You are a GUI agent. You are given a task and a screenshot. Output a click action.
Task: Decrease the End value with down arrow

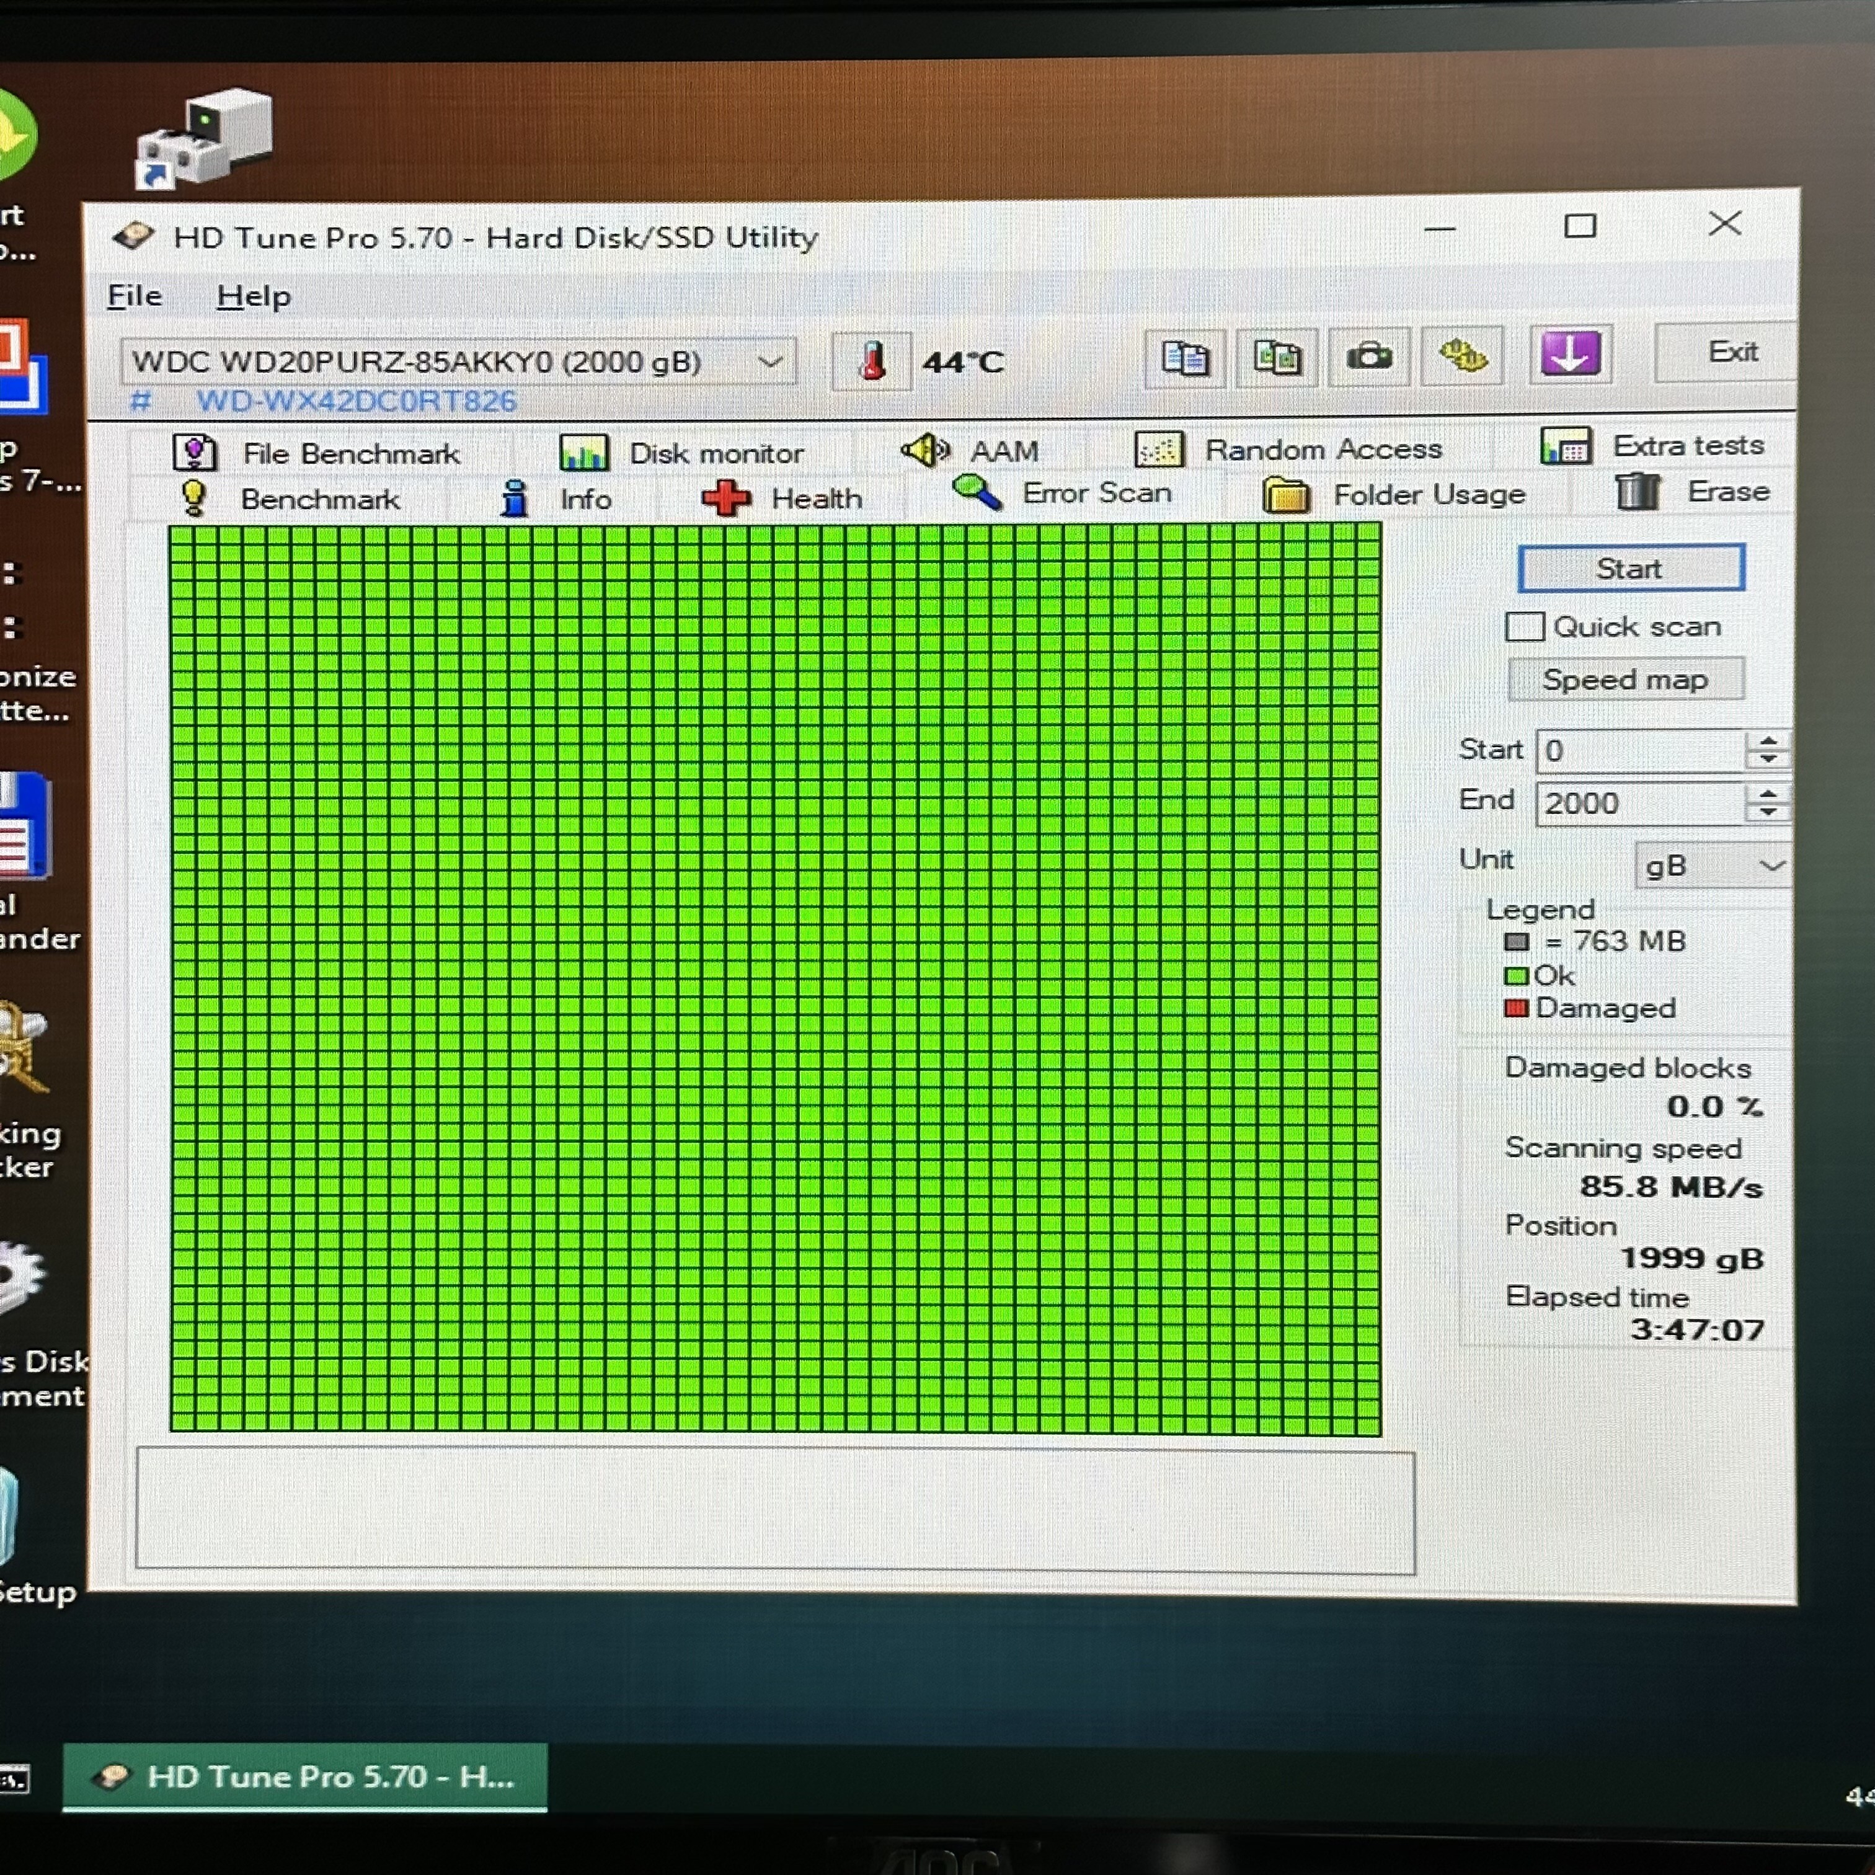tap(1767, 812)
